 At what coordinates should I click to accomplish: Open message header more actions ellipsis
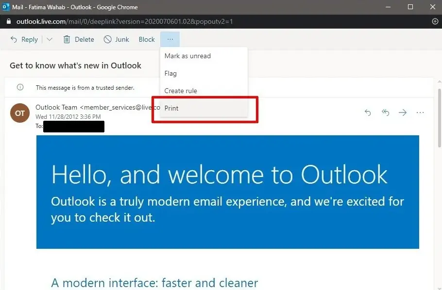coord(420,113)
